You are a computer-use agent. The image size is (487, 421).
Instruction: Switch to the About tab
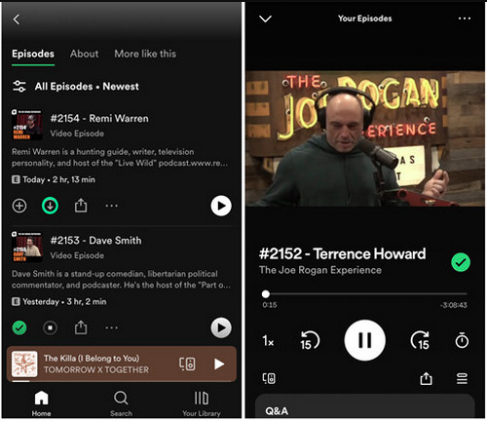pyautogui.click(x=84, y=54)
